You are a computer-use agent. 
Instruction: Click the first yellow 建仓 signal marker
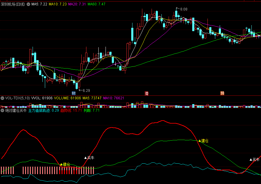(x=65, y=165)
